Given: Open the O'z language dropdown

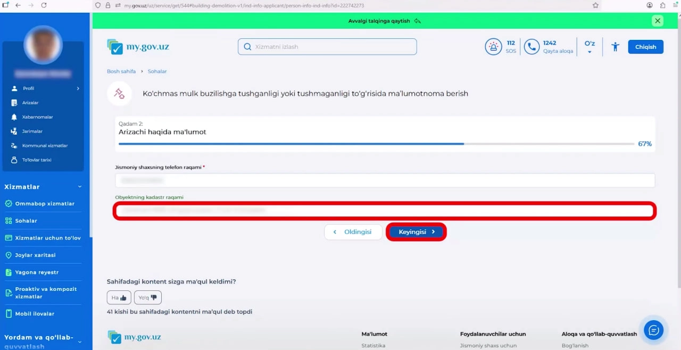Looking at the screenshot, I should [589, 47].
